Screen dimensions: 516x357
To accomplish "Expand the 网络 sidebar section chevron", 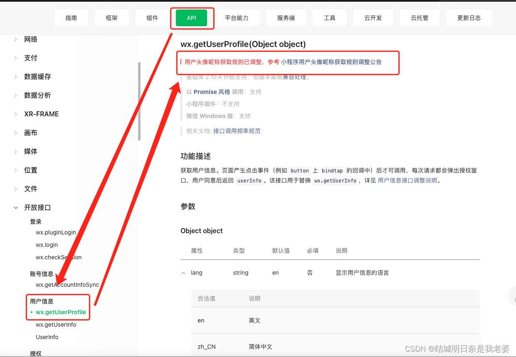I will [16, 39].
